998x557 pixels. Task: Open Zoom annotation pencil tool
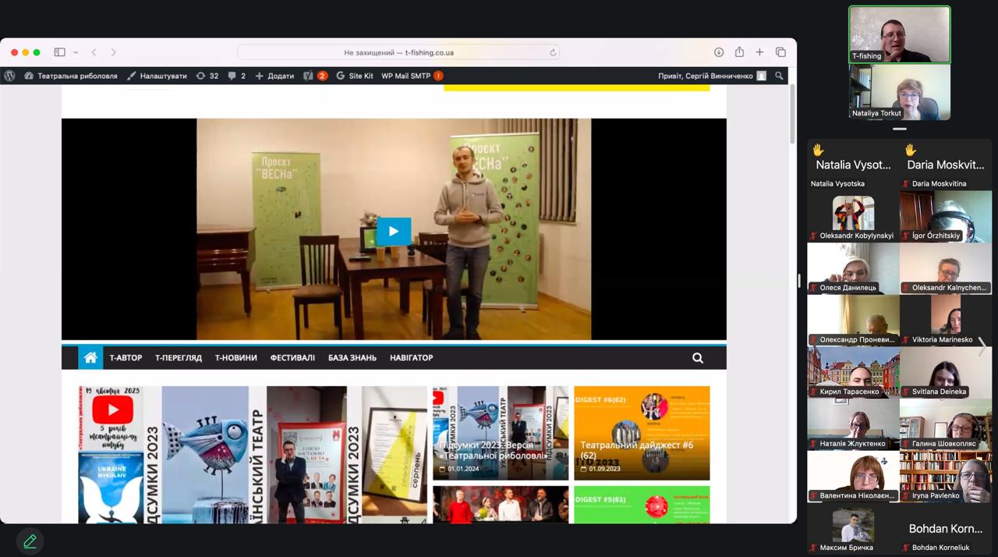click(x=30, y=541)
